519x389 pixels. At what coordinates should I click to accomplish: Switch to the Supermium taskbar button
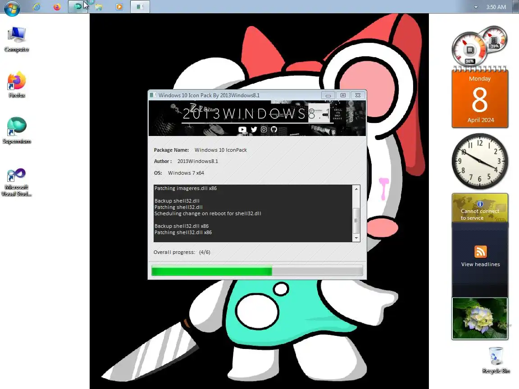(78, 7)
